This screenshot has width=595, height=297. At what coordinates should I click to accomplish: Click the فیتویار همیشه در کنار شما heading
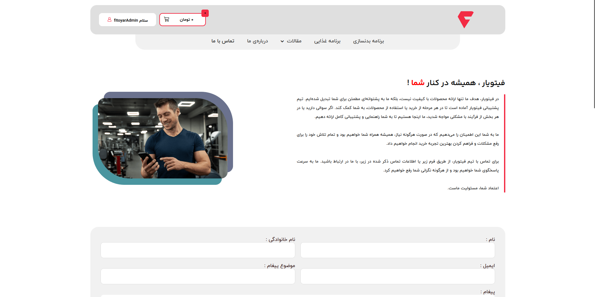click(x=456, y=83)
